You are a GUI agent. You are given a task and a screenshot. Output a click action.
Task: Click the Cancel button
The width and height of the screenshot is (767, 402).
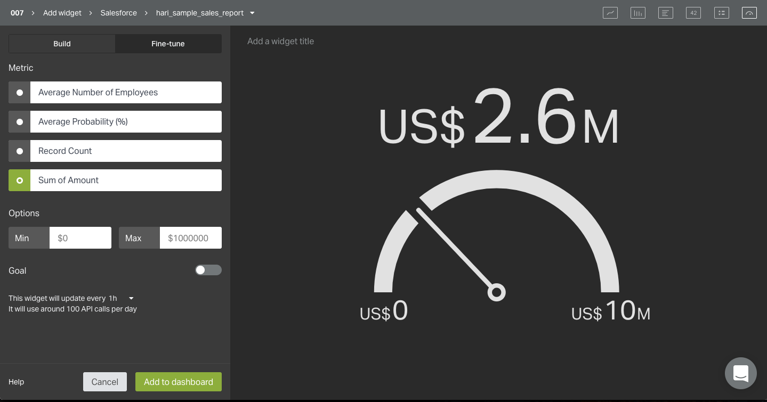(x=105, y=382)
